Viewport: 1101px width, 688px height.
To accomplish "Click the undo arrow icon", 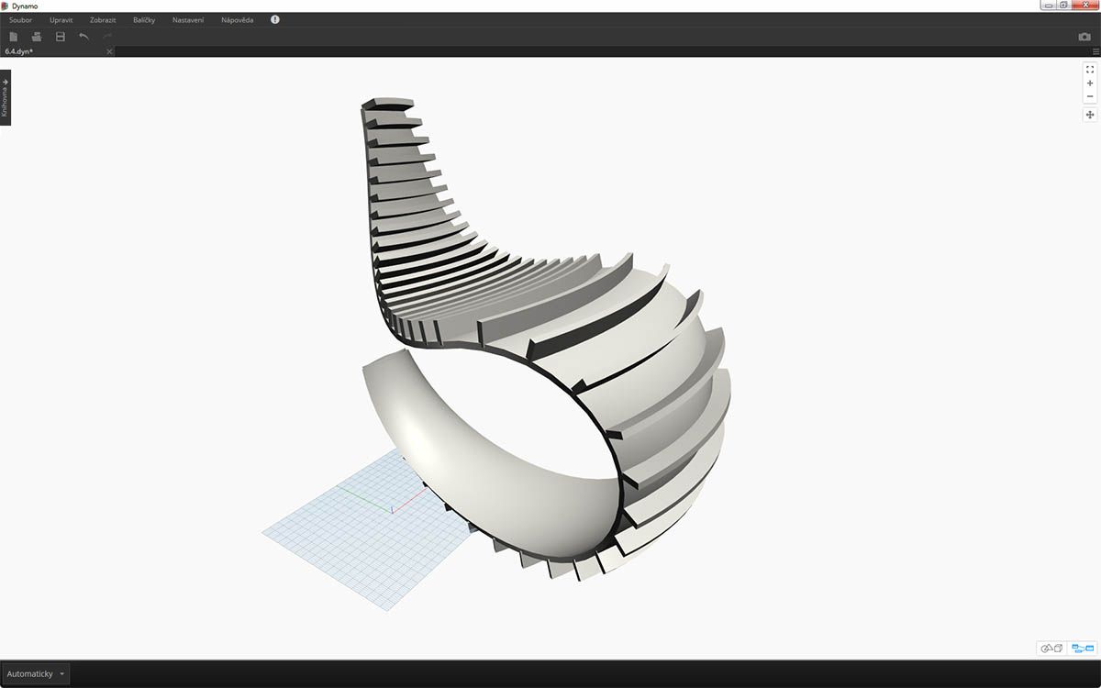I will [x=83, y=37].
